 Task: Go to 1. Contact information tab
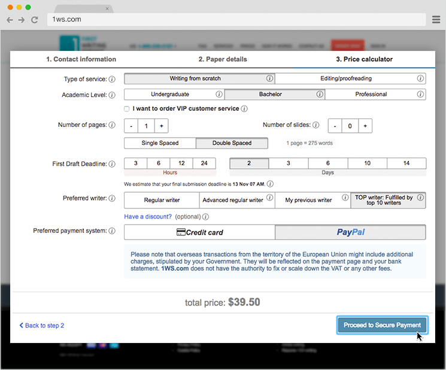[x=81, y=59]
